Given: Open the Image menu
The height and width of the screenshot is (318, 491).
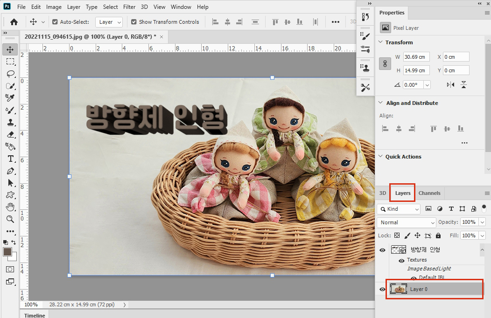Looking at the screenshot, I should click(x=54, y=7).
